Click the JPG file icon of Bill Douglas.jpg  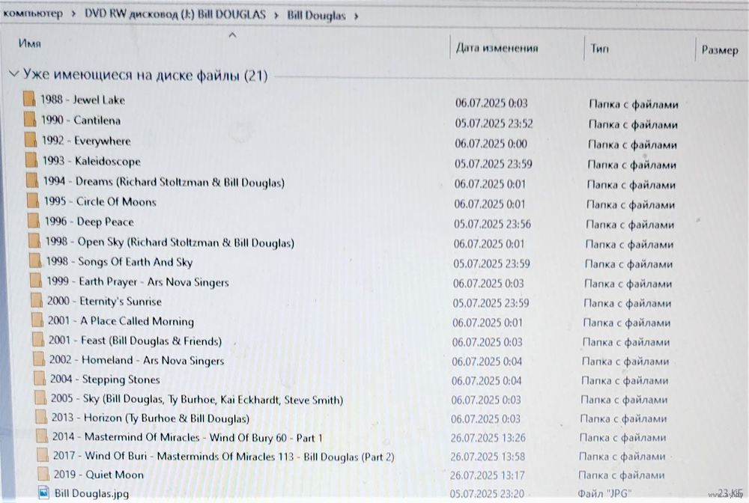tap(43, 492)
